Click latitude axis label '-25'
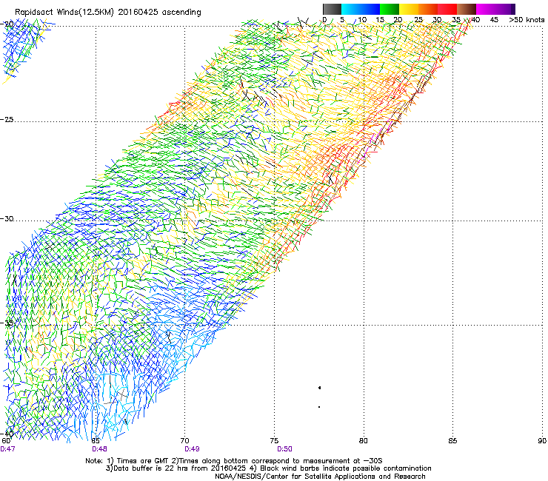The image size is (548, 481). [x=7, y=119]
